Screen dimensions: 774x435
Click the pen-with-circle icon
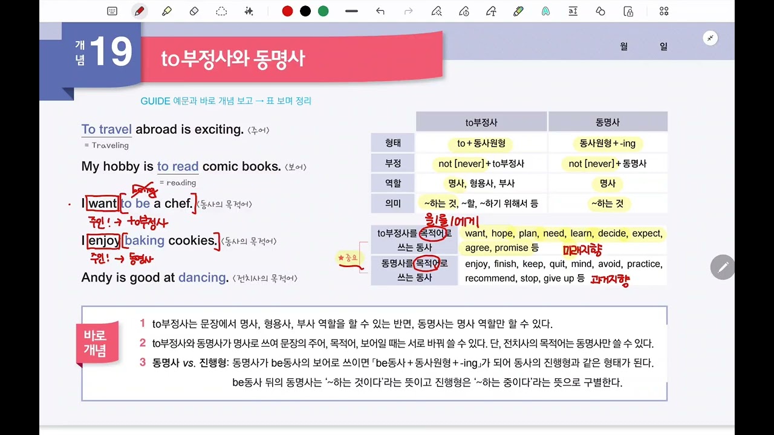[464, 11]
